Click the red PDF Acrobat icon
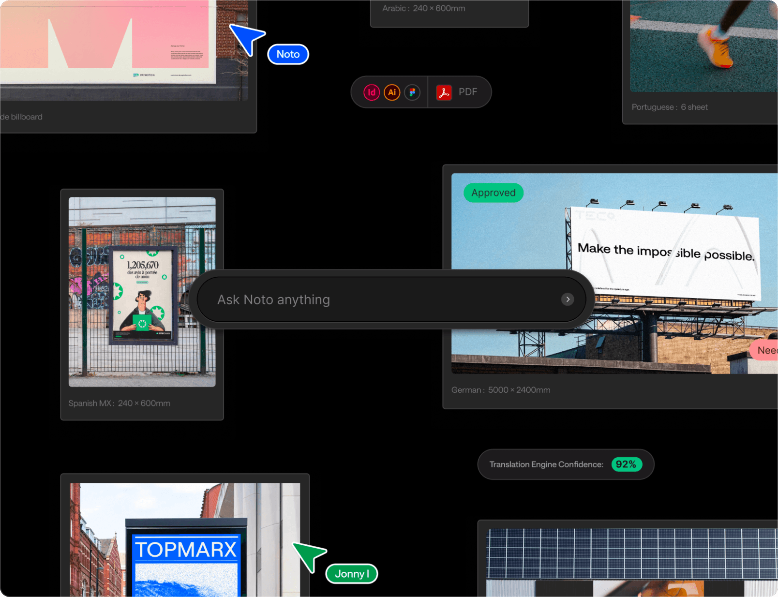The image size is (778, 597). click(444, 92)
